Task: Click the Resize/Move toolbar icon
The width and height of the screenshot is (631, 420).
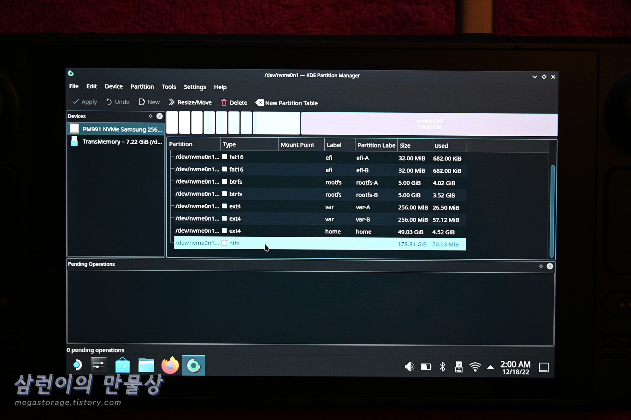Action: pos(172,102)
